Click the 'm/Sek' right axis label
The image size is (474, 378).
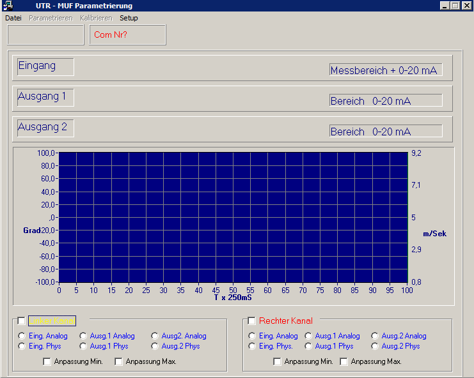435,234
